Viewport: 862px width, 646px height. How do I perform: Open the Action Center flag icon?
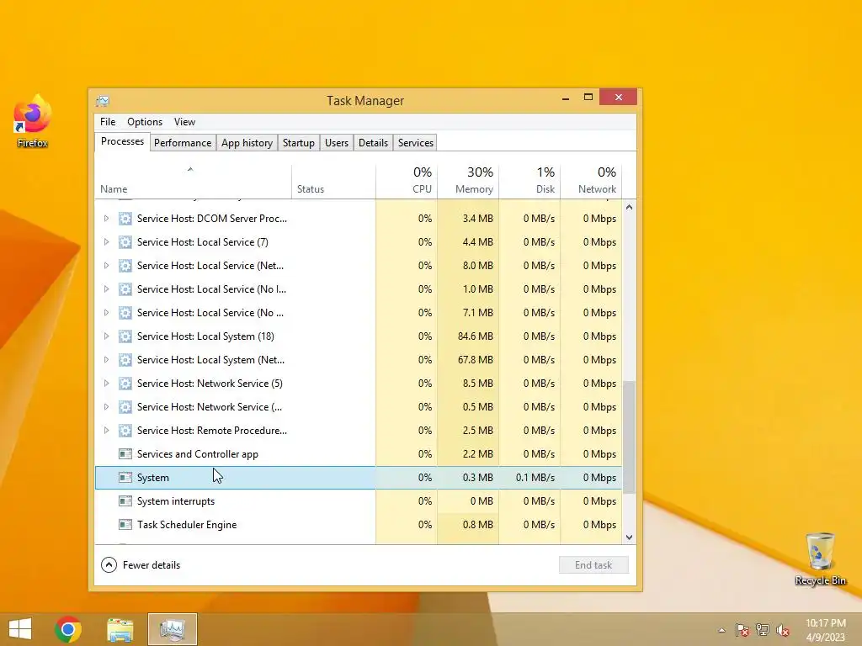[742, 630]
